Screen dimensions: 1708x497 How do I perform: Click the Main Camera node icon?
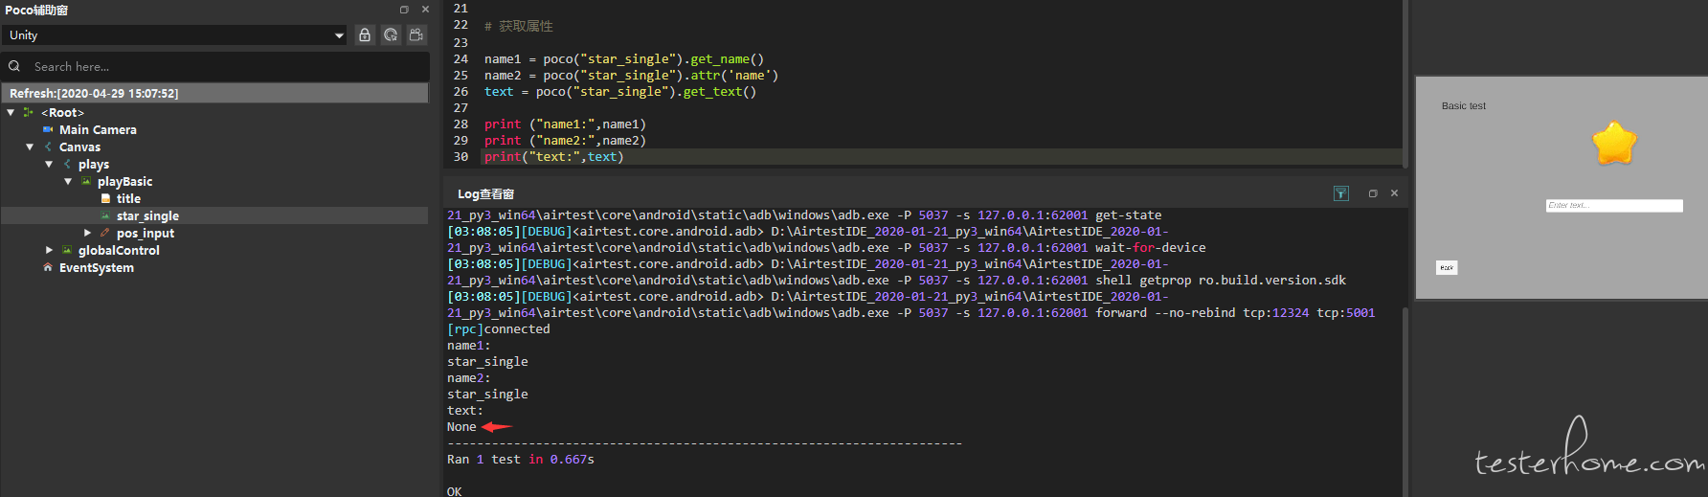[x=48, y=129]
